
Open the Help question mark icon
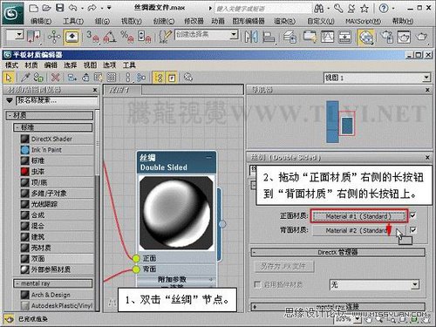384,9
